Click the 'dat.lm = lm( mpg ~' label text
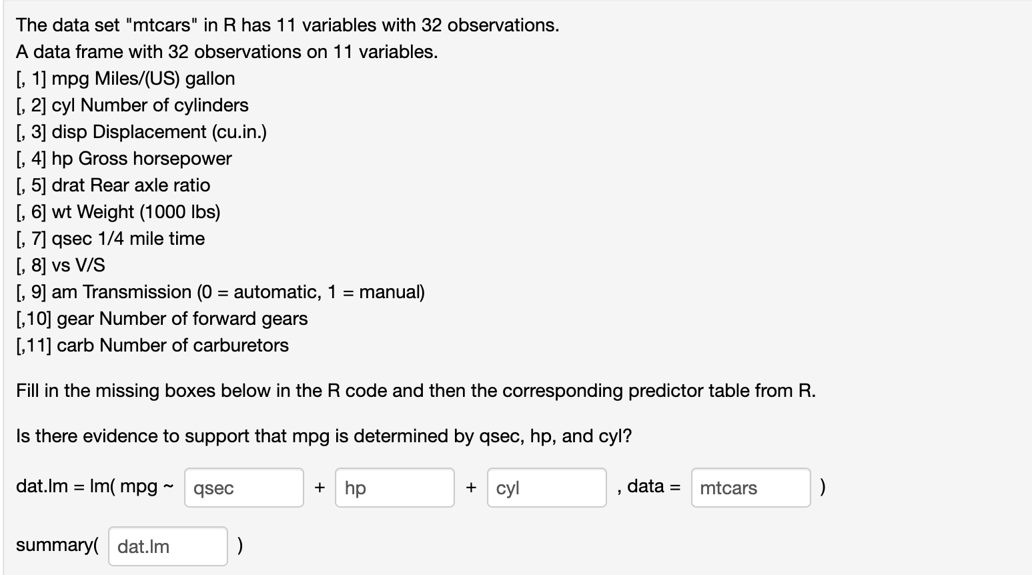The height and width of the screenshot is (575, 1032). pos(93,488)
